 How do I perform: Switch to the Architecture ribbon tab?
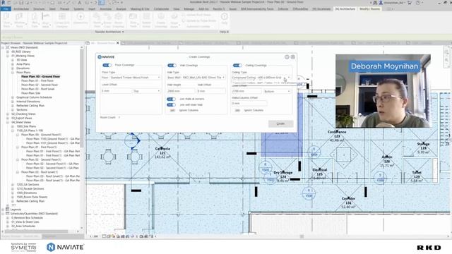click(x=21, y=9)
